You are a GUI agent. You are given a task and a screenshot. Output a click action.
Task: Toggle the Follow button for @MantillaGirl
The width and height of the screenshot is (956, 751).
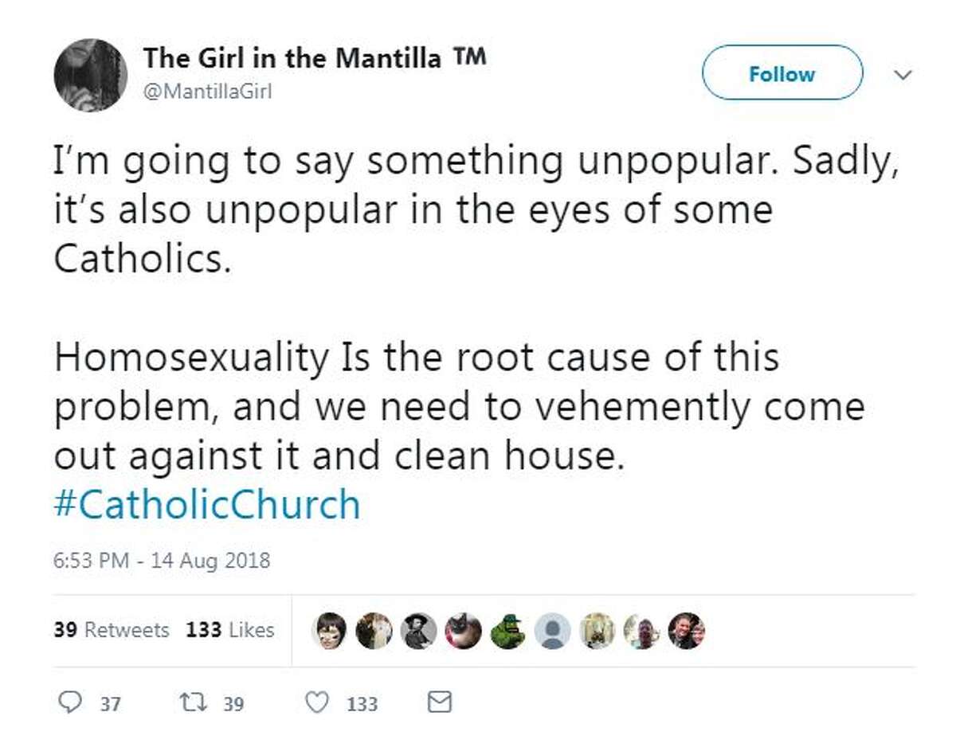pyautogui.click(x=781, y=74)
